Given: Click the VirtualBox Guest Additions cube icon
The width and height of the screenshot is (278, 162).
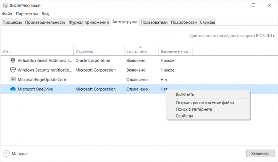Looking at the screenshot, I should 13,60.
